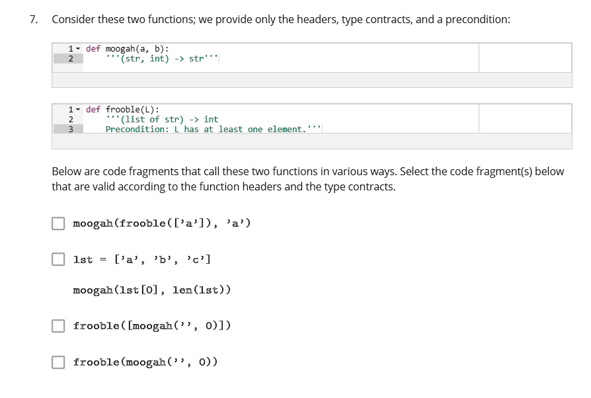This screenshot has width=591, height=398.
Task: Click the text moogah(lst[0], len(lst))
Action: click(x=151, y=290)
